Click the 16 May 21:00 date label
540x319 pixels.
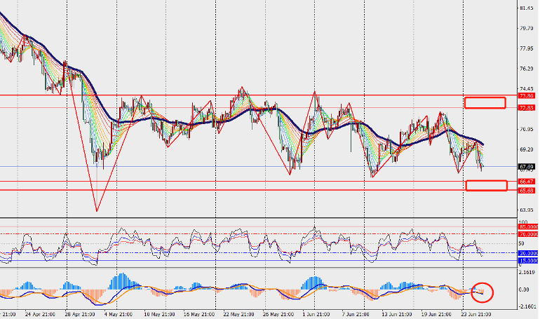(198, 314)
